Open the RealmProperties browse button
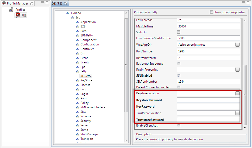The width and height of the screenshot is (252, 148). click(x=237, y=70)
